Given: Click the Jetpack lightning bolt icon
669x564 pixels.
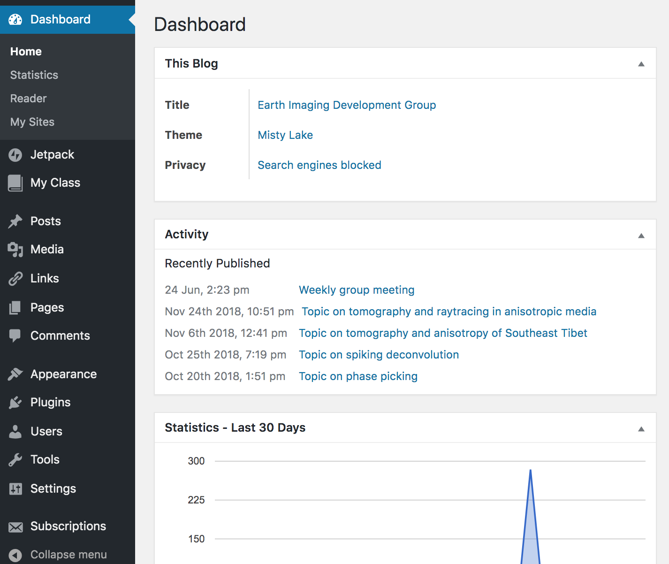Looking at the screenshot, I should coord(15,155).
